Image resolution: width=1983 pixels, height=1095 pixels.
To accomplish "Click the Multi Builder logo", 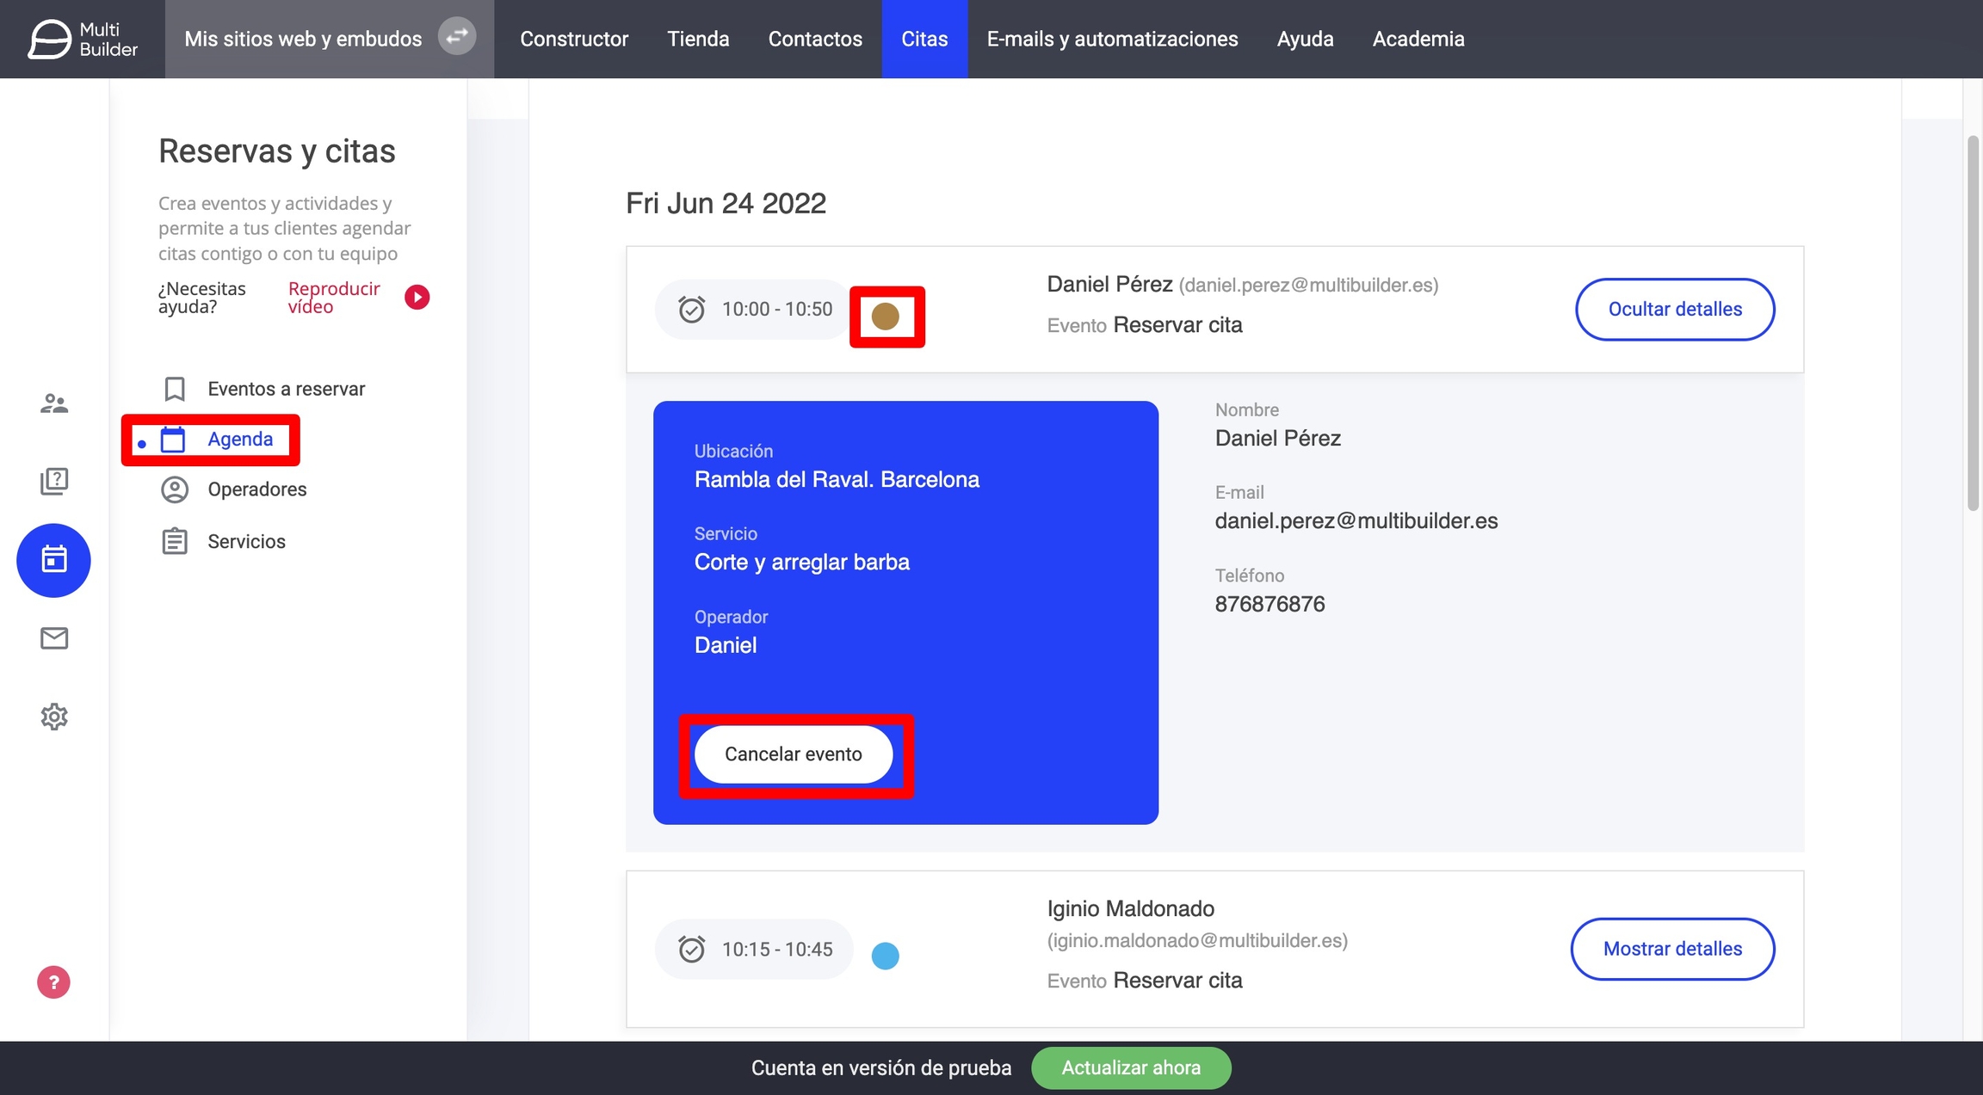I will [x=83, y=39].
